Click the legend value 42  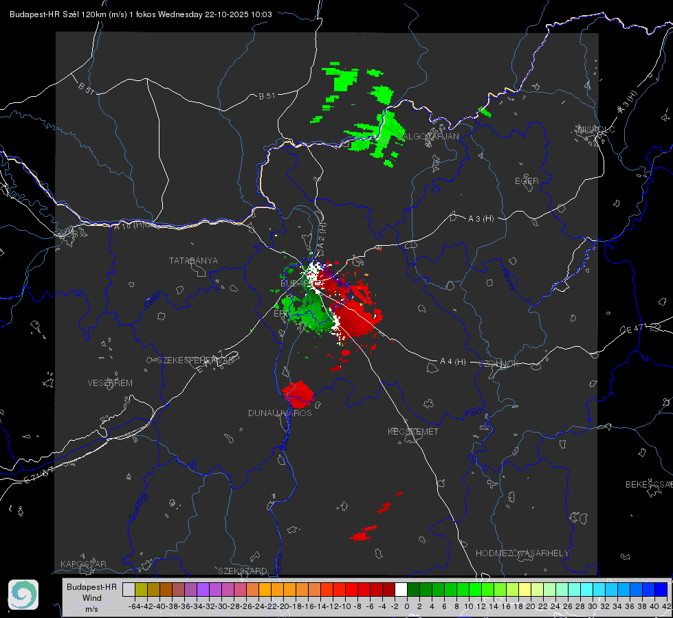click(x=667, y=606)
